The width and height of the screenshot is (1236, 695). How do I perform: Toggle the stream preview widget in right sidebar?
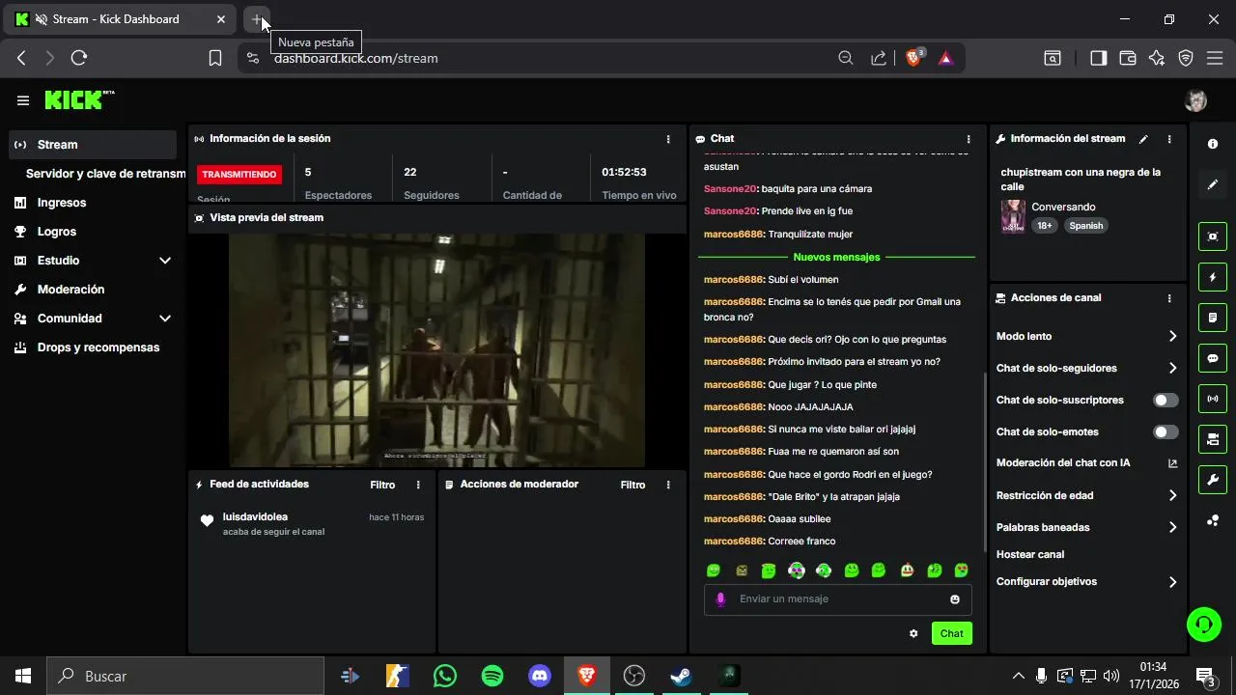[x=1213, y=236]
